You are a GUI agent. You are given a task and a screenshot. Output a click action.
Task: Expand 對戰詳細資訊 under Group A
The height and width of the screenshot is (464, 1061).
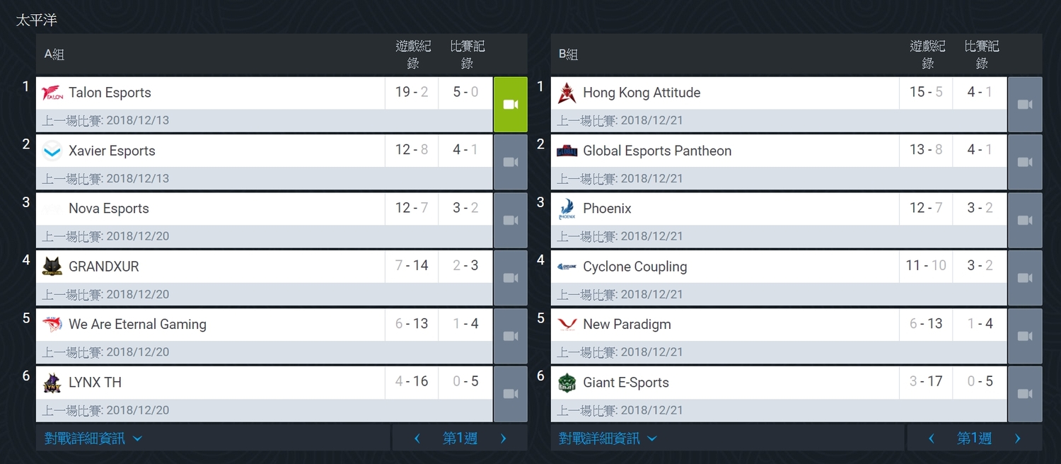(93, 439)
